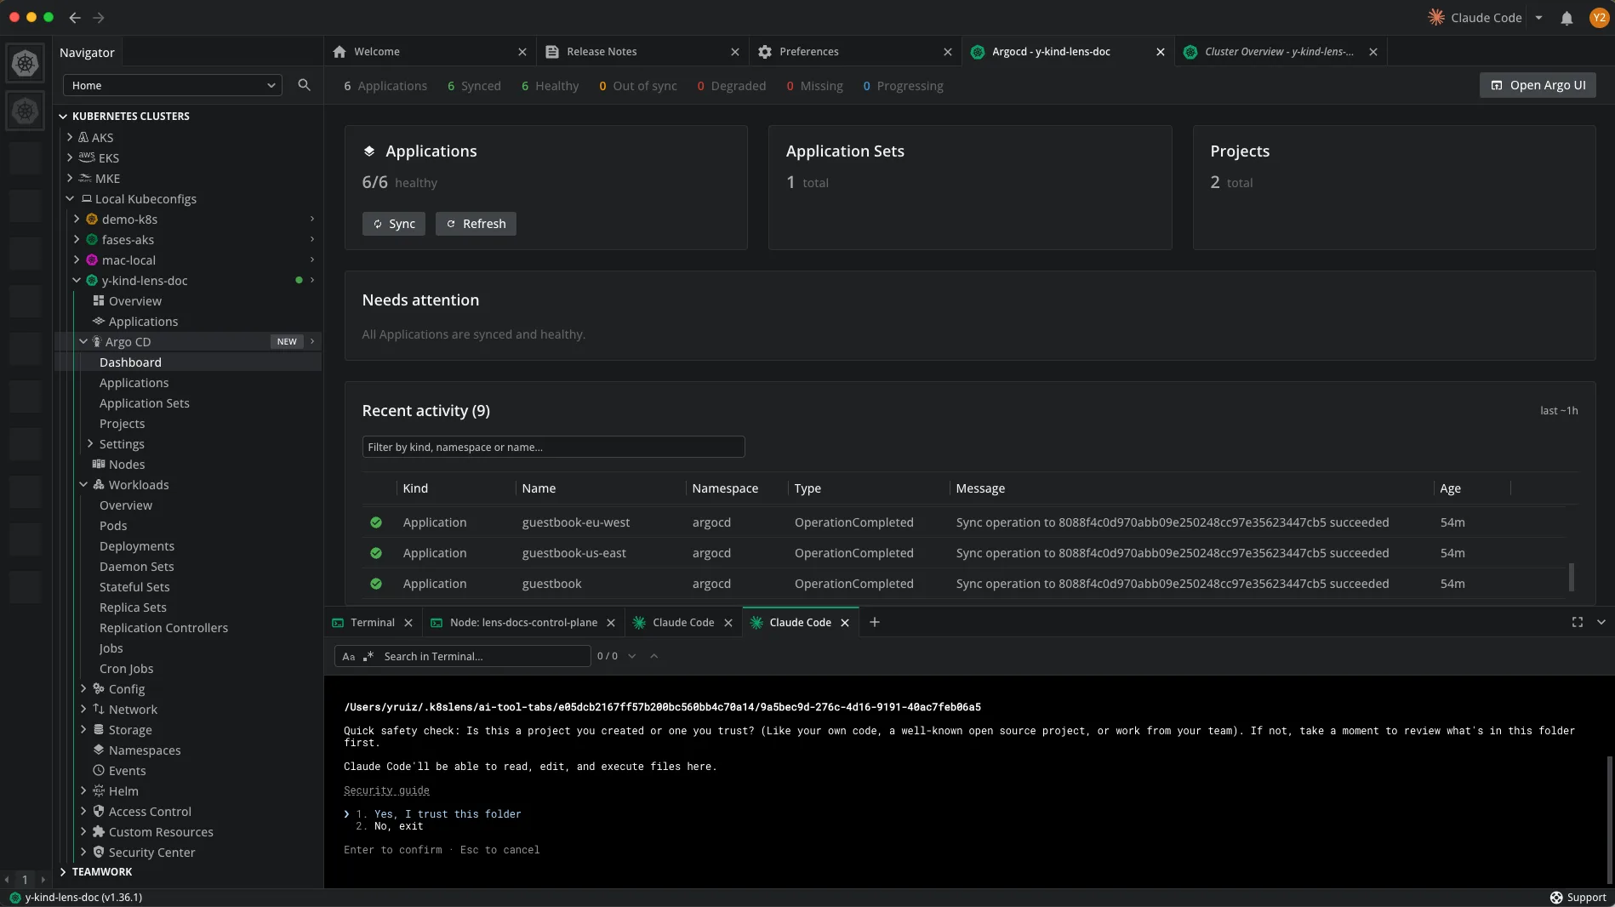Screen dimensions: 1615x907
Task: Click the recent activity table scrollbar
Action: pyautogui.click(x=1572, y=577)
